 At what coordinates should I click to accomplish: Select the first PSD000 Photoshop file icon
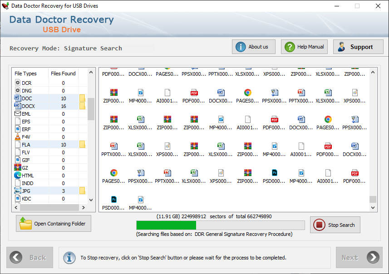pyautogui.click(x=274, y=172)
